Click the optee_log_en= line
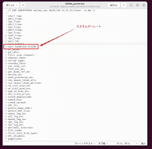Viewport: 152px width, 149px height. 17,119
